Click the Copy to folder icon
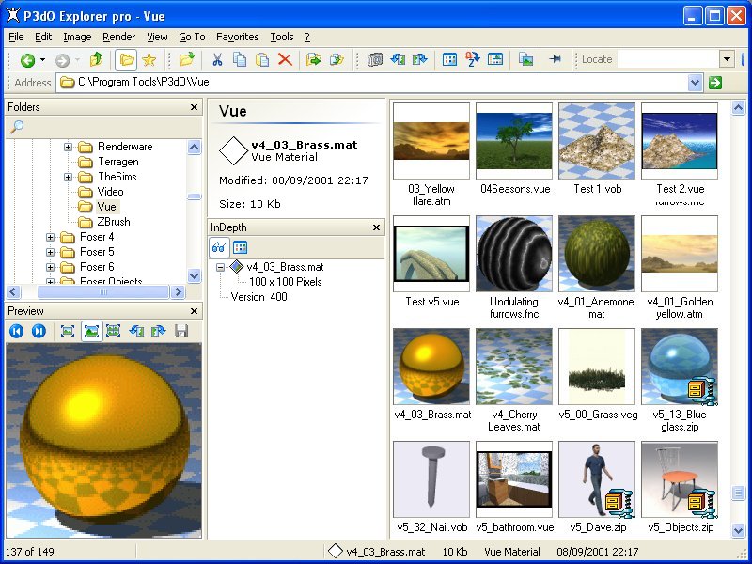Viewport: 752px width, 564px height. (x=337, y=59)
